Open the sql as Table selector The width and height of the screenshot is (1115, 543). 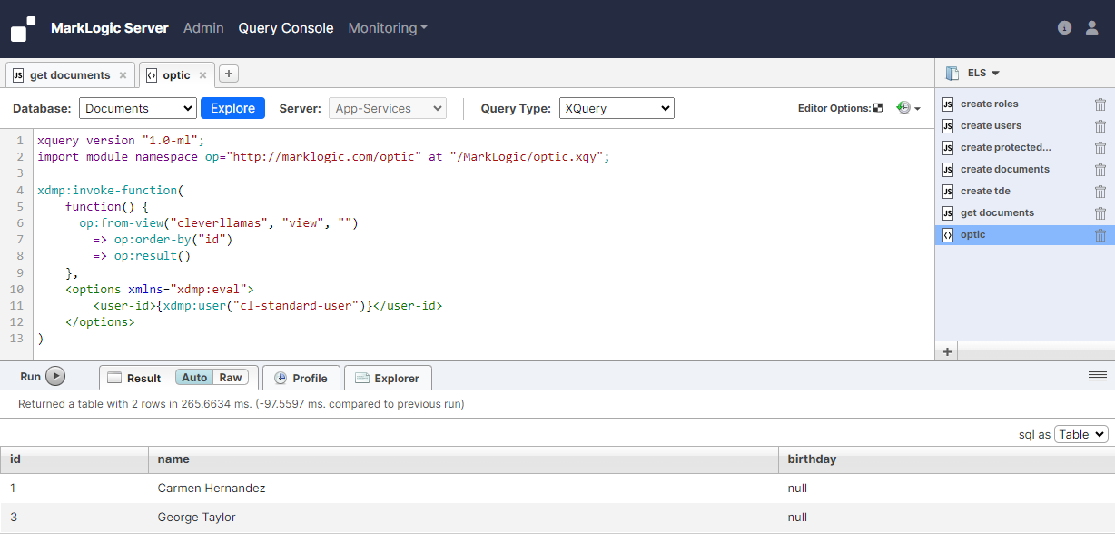1080,434
